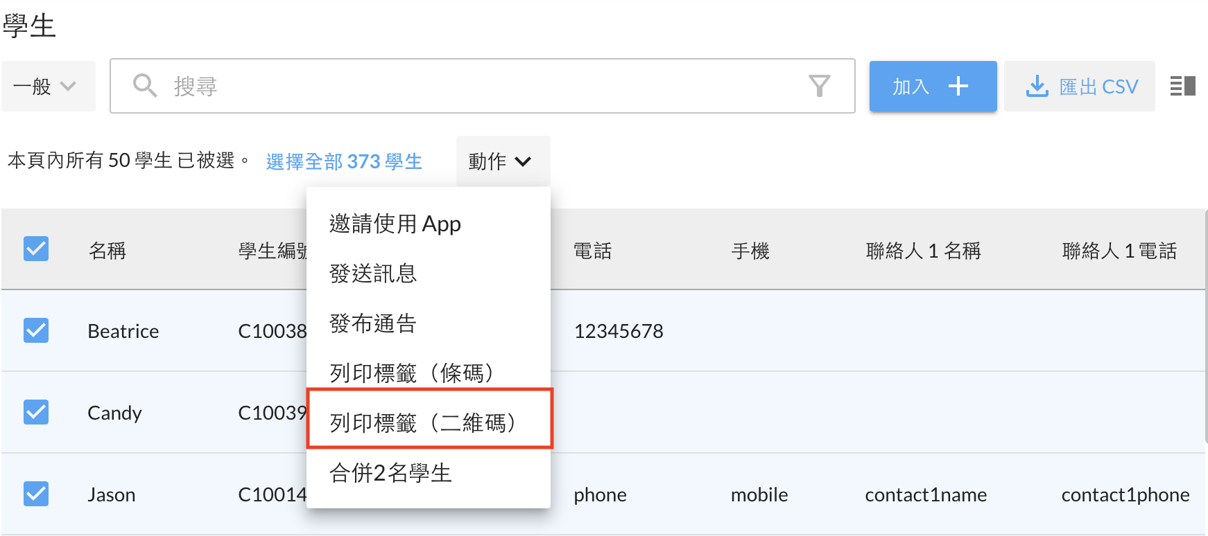Viewport: 1208px width, 536px height.
Task: Choose 合併2名學生 menu item
Action: tap(390, 473)
